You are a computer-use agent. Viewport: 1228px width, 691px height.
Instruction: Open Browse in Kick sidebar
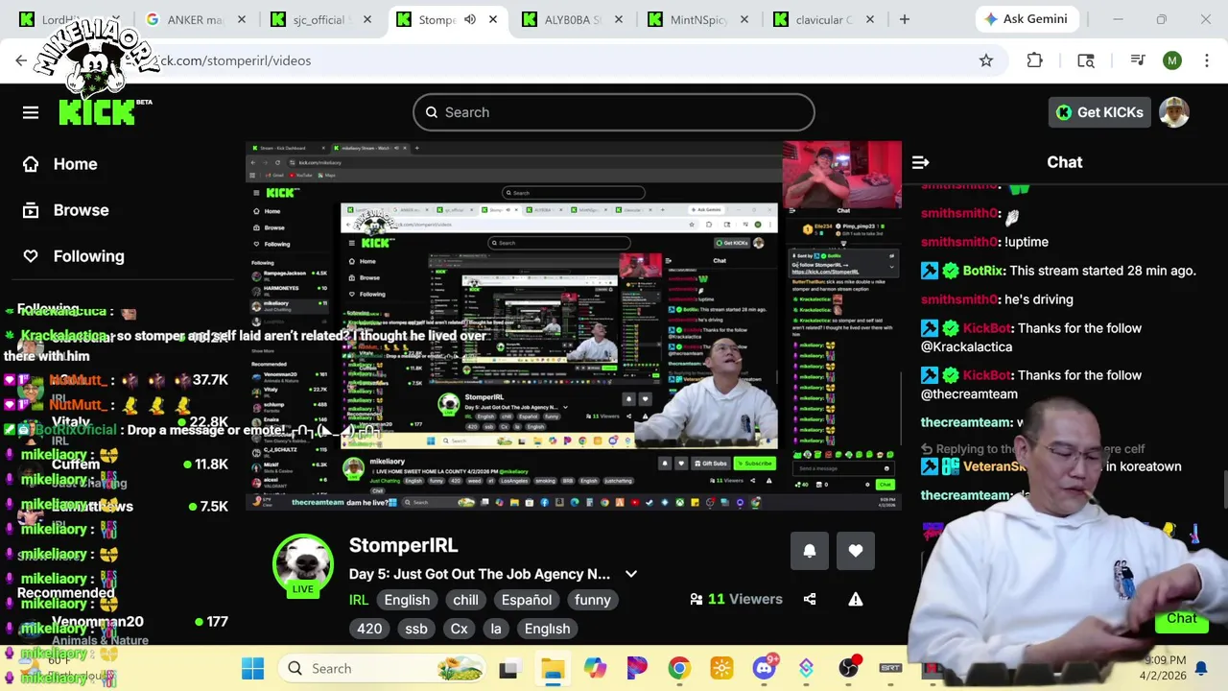pos(66,210)
